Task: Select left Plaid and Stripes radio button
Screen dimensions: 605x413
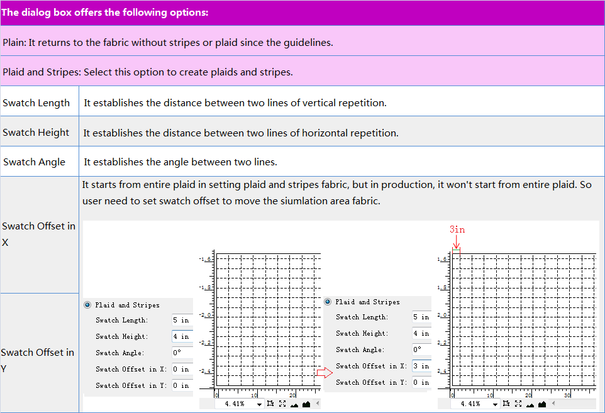Action: coord(87,305)
